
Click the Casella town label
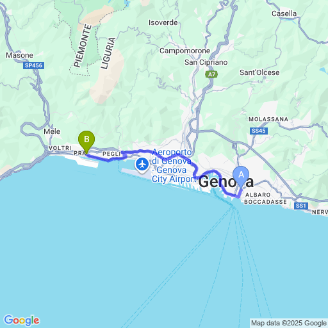(x=284, y=13)
